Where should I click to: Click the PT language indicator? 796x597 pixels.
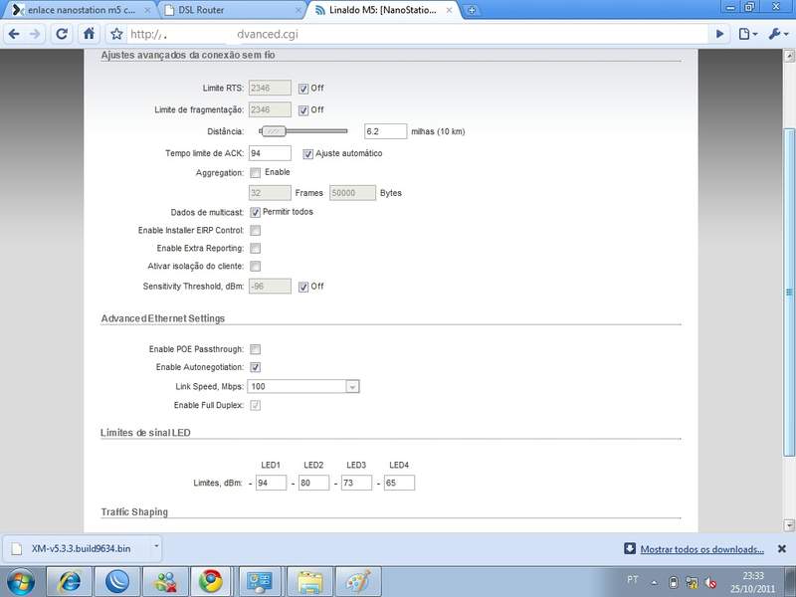coord(632,579)
